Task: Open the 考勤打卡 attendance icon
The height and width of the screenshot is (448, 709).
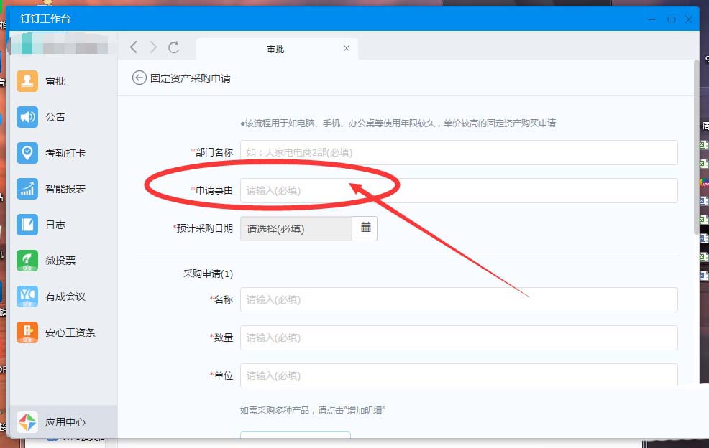Action: [27, 153]
